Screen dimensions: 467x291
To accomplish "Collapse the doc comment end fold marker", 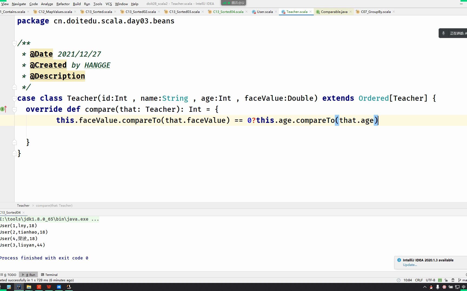I will [14, 87].
